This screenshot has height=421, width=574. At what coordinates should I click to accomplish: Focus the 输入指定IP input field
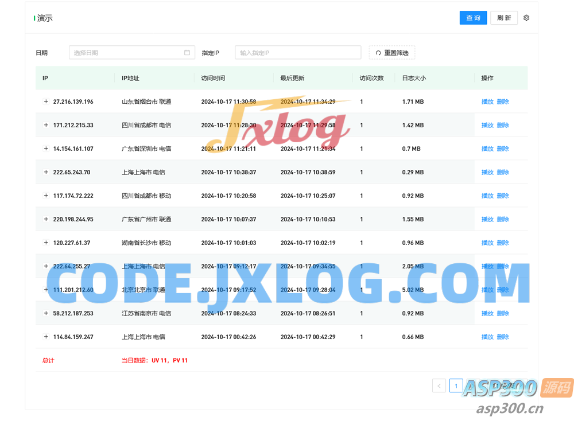297,53
